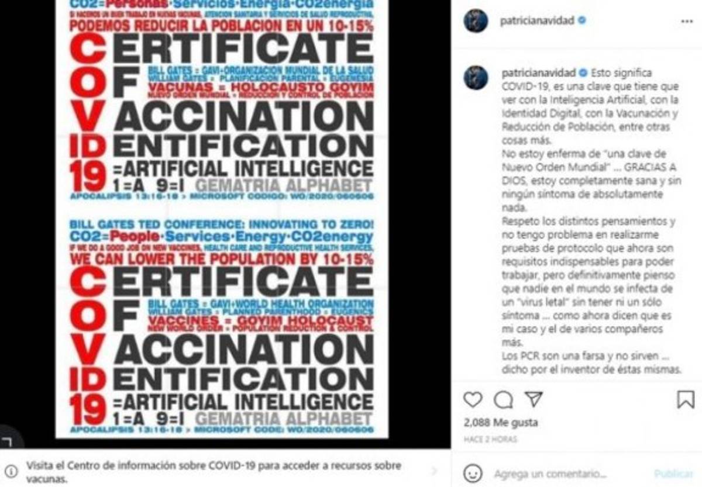Like the post with the heart icon
This screenshot has width=702, height=487.
[x=473, y=399]
